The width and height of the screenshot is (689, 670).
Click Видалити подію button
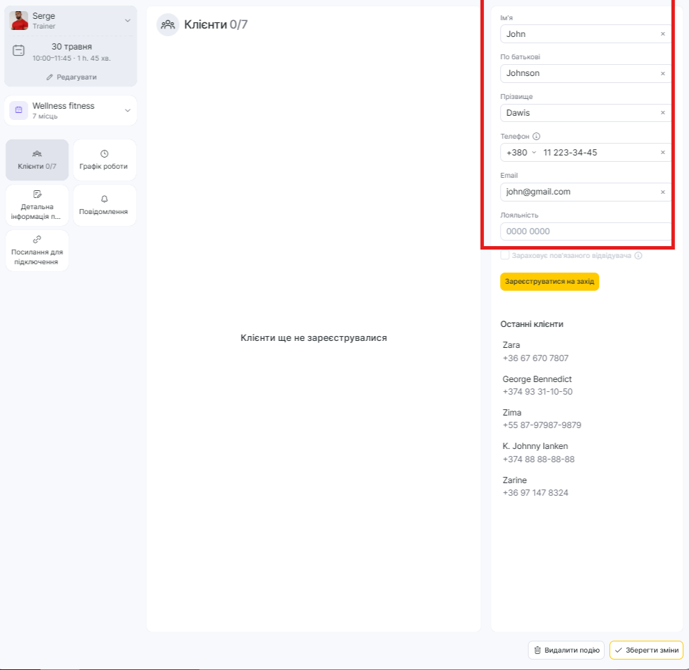[566, 650]
